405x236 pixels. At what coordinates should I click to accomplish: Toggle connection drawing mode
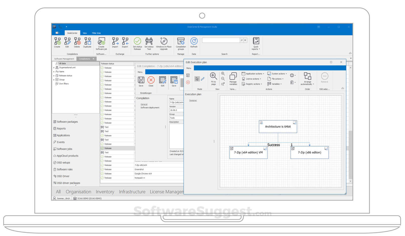[202, 79]
